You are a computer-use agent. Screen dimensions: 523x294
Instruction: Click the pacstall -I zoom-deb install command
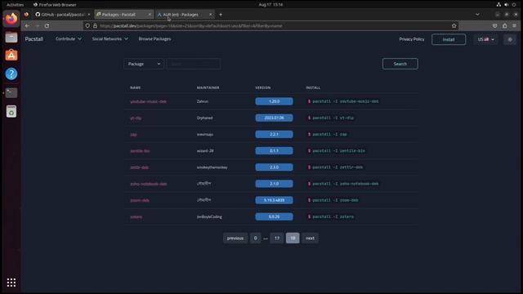click(333, 200)
